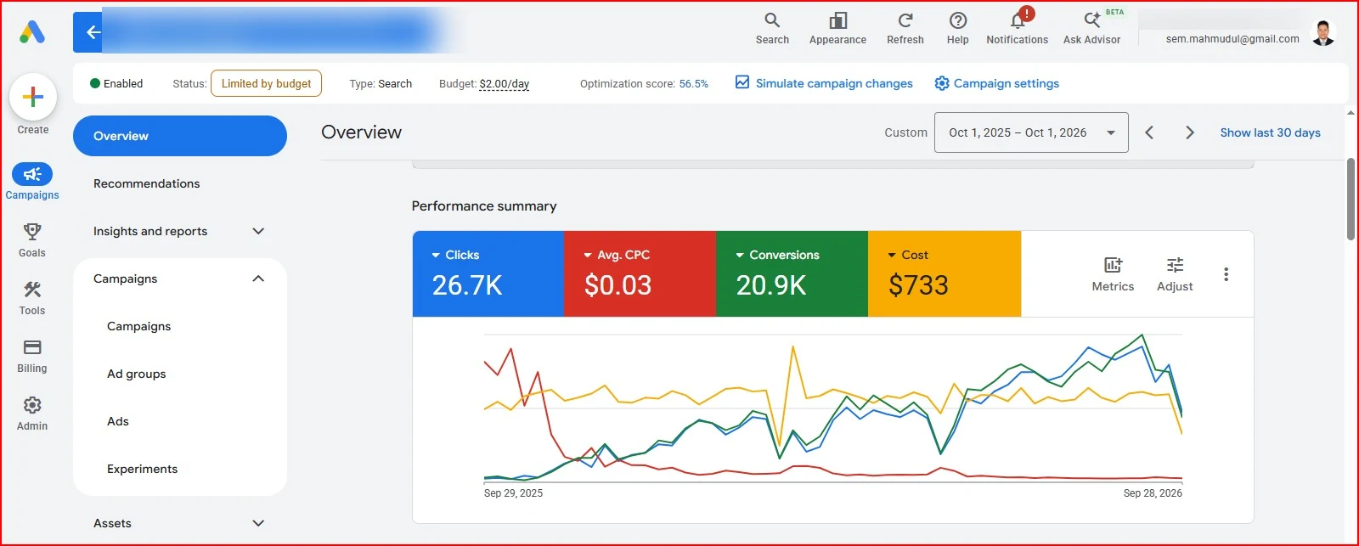Click Simulate campaign changes text link
Viewport: 1359px width, 546px height.
[x=834, y=83]
